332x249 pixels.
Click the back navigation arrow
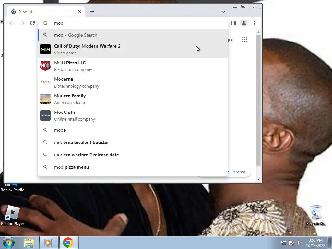click(x=12, y=23)
